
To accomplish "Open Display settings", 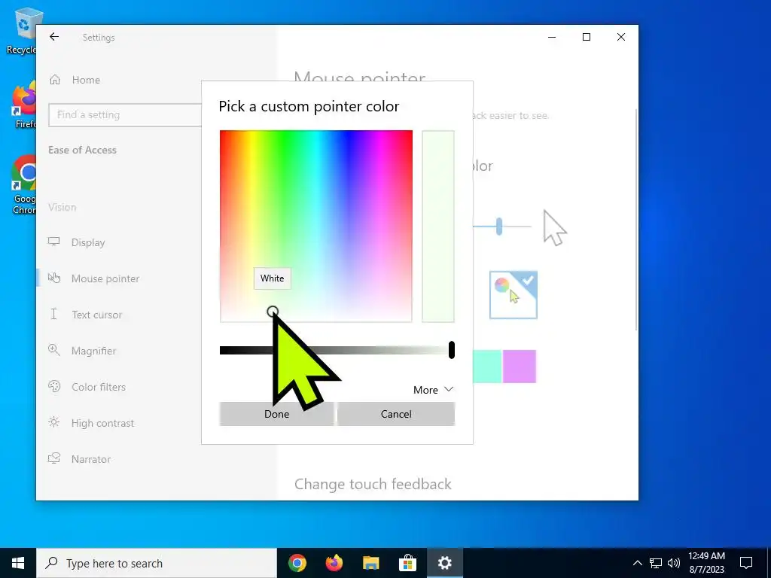I will (88, 242).
